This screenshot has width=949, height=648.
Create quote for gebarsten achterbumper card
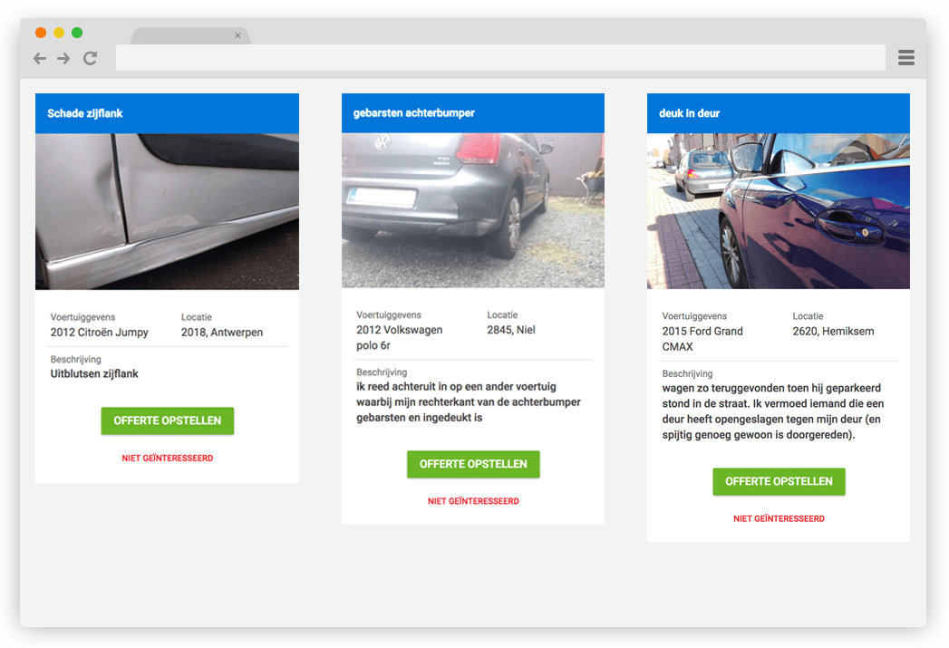point(473,464)
